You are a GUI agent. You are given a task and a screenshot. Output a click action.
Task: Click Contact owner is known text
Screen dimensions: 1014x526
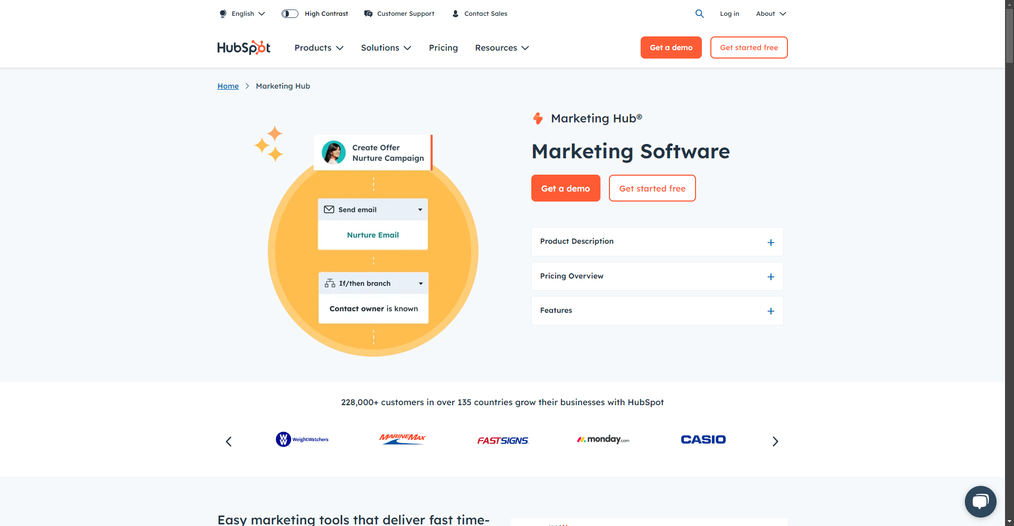(x=373, y=309)
